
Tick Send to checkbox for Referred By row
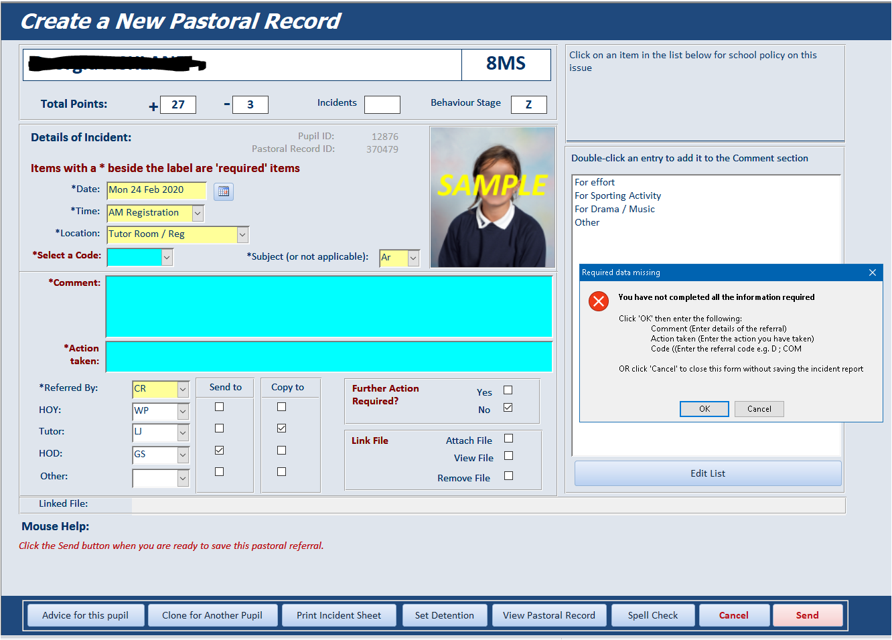click(219, 406)
